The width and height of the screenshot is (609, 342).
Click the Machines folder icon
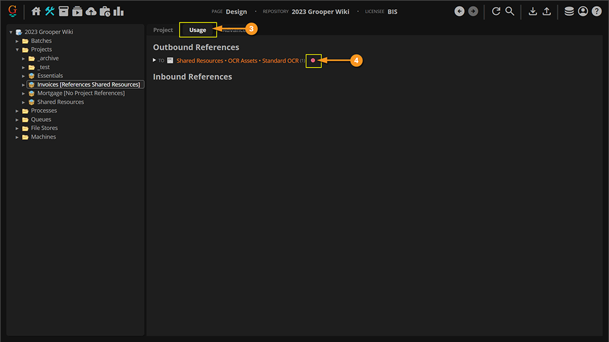tap(25, 137)
